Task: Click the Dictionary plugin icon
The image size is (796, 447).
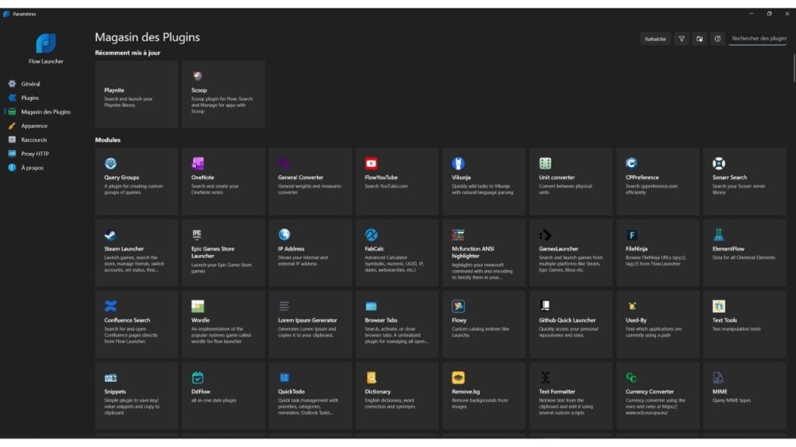Action: click(x=371, y=378)
